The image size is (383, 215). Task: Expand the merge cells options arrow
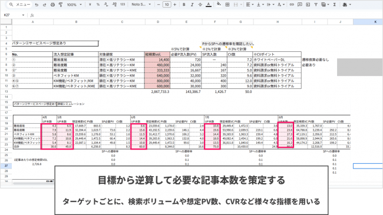tap(241, 5)
